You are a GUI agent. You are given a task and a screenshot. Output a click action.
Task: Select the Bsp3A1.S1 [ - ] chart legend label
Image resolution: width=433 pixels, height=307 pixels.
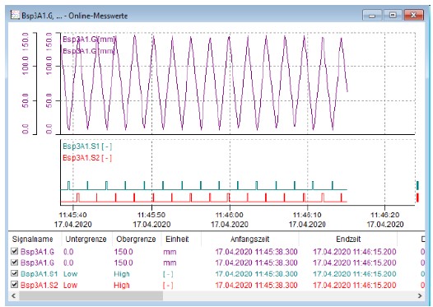(87, 147)
